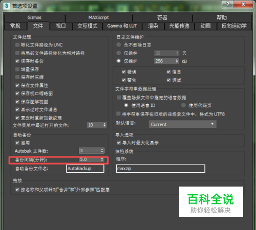The width and height of the screenshot is (256, 230).
Task: Enable 增量保存 checkbox
Action: tap(17, 69)
